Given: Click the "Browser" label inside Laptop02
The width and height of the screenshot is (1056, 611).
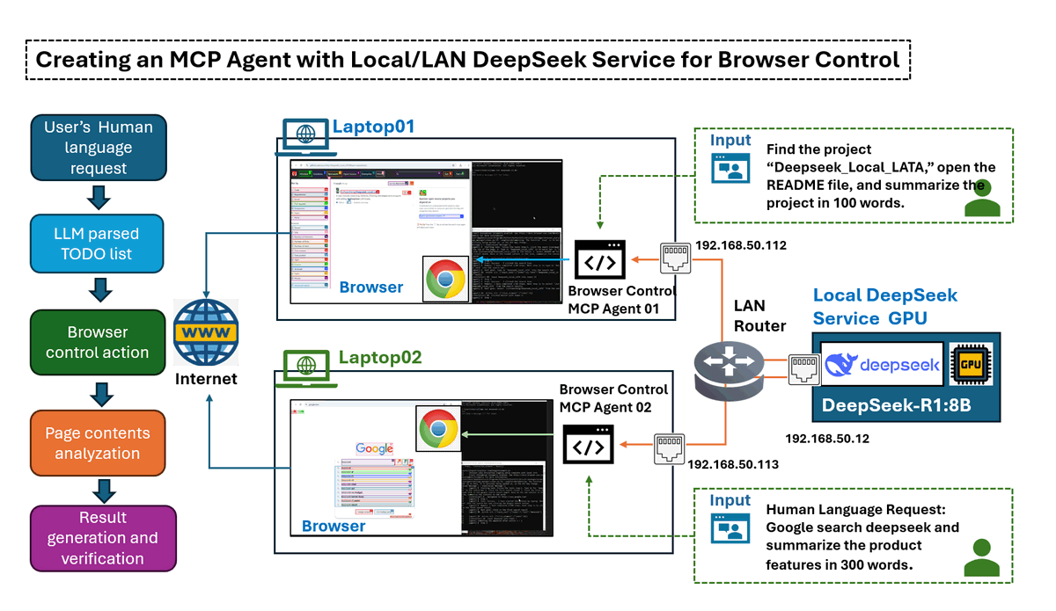Looking at the screenshot, I should [x=334, y=526].
